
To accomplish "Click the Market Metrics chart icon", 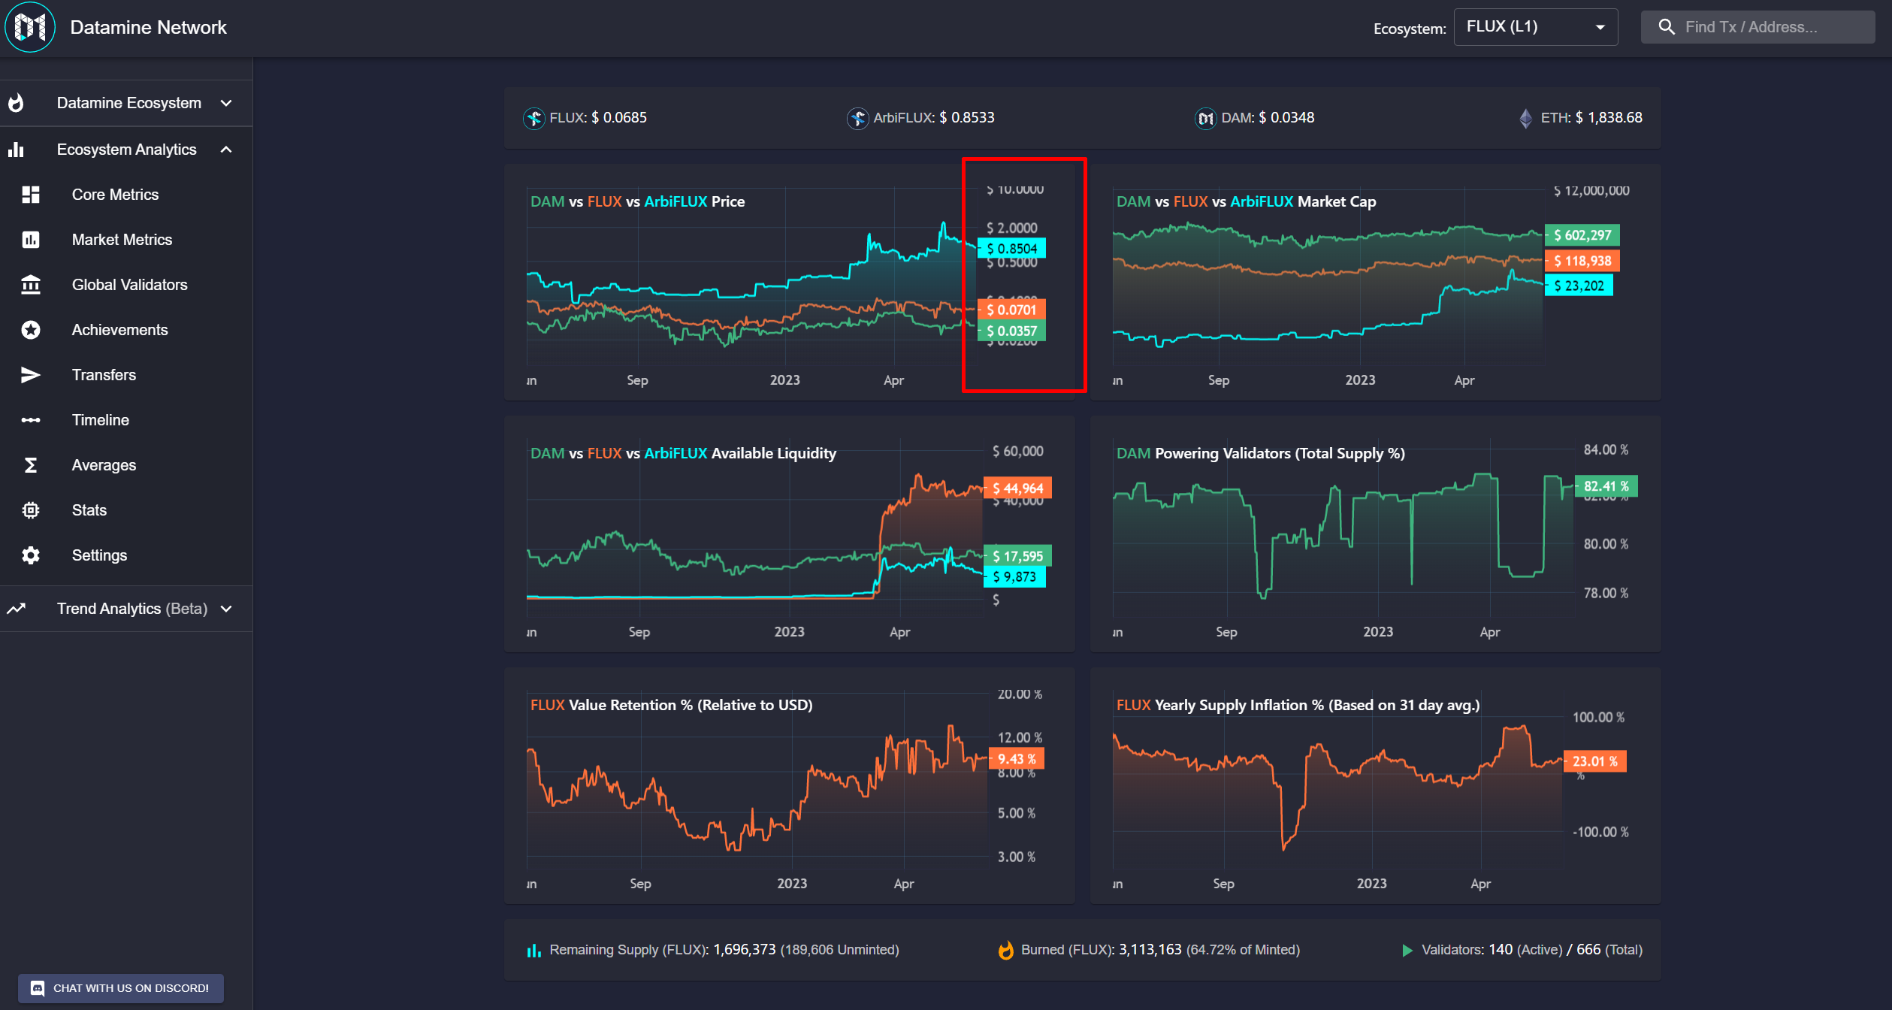I will click(31, 240).
